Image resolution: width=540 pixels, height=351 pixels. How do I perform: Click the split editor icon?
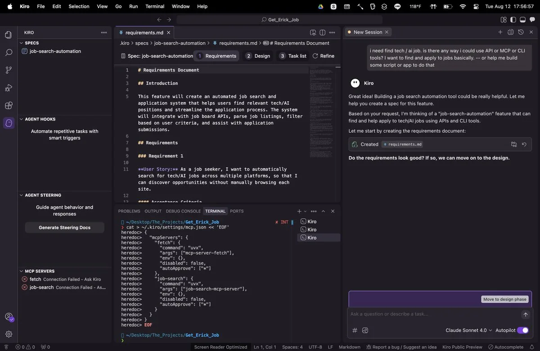pos(322,32)
